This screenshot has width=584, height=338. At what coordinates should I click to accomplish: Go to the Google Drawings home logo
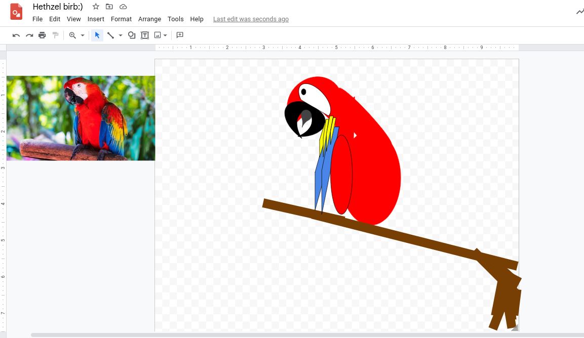(16, 12)
